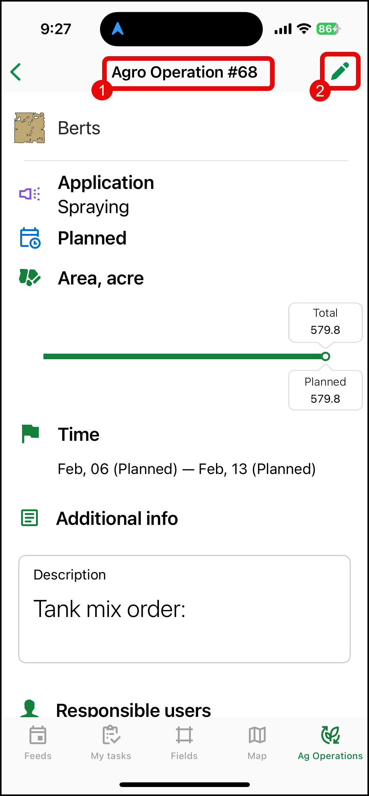Tap the Berts field thumbnail
This screenshot has height=796, width=369.
[x=30, y=128]
